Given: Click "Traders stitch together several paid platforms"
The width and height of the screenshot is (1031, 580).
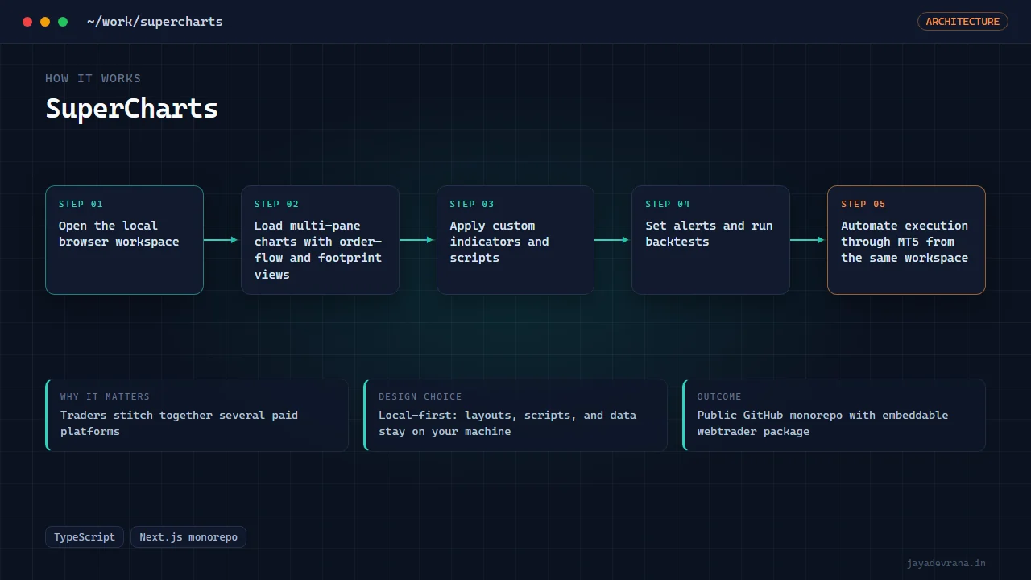Looking at the screenshot, I should click(x=179, y=423).
